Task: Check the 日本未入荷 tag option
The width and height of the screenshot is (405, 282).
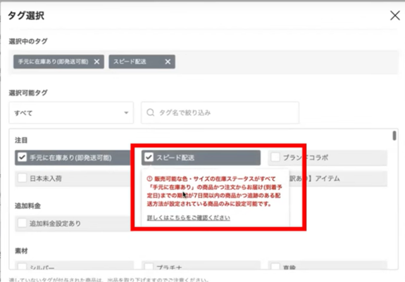Action: 23,178
